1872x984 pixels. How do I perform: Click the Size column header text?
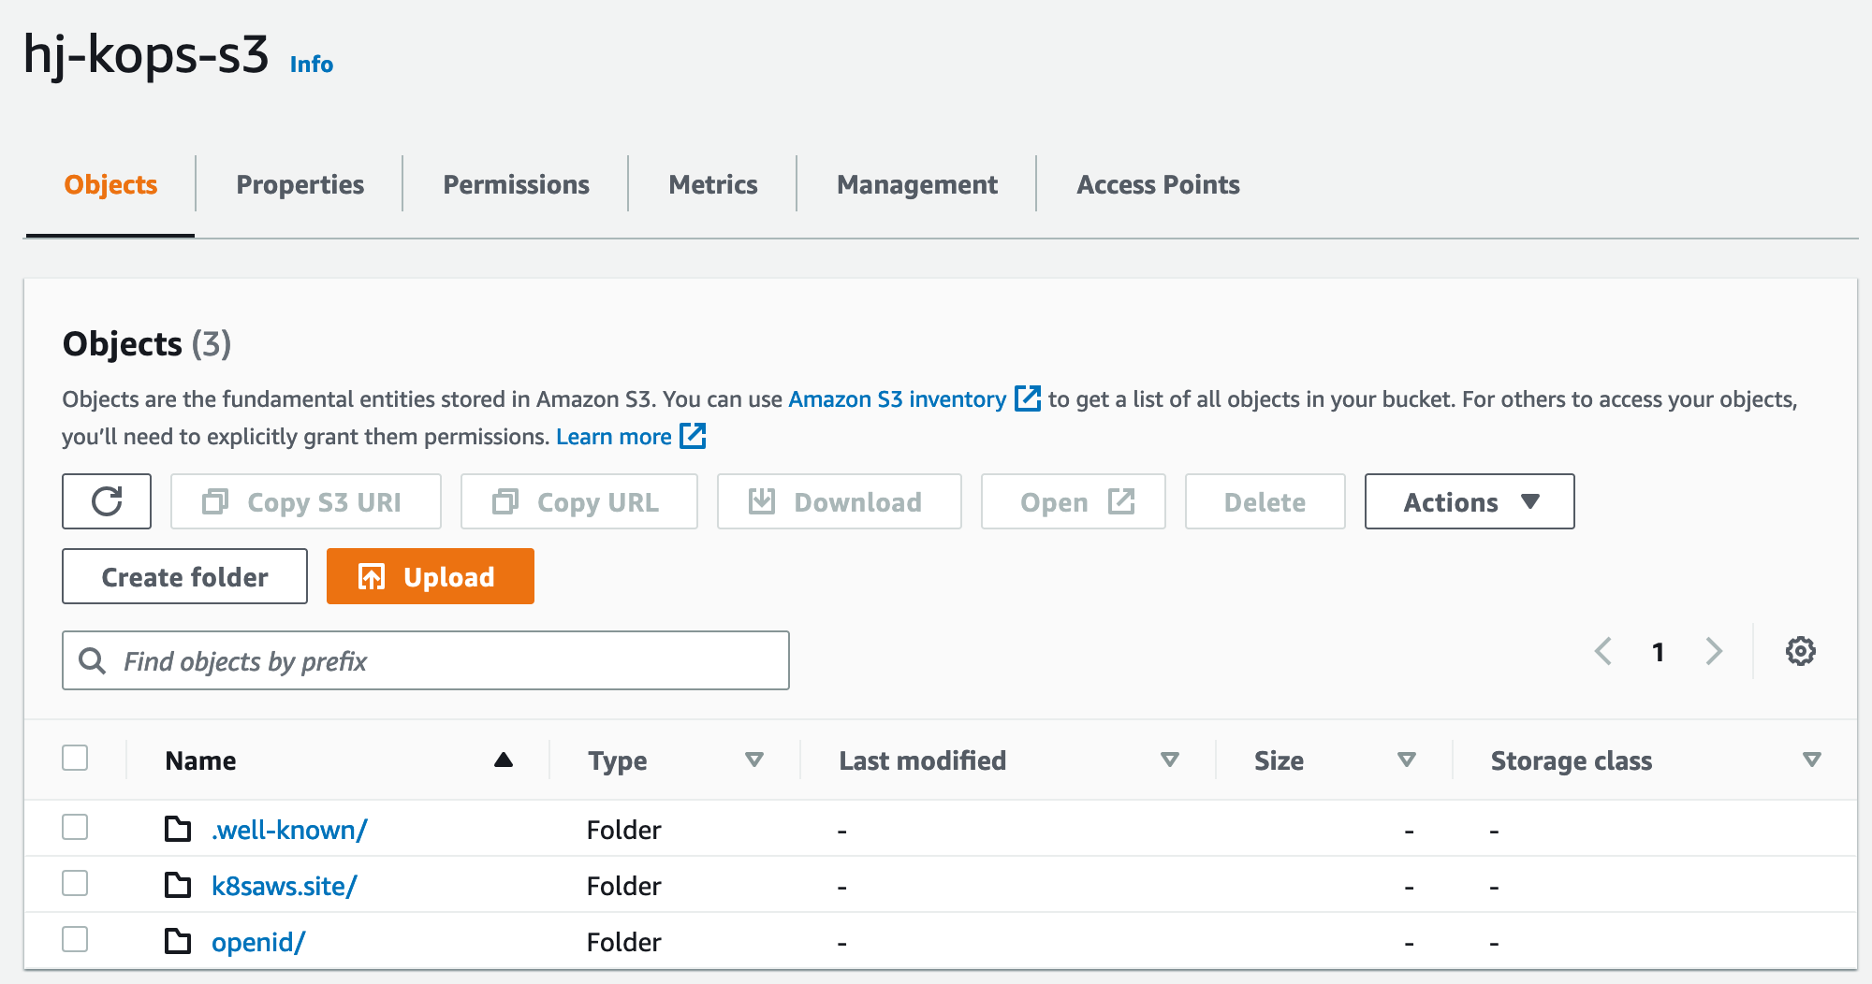coord(1279,760)
